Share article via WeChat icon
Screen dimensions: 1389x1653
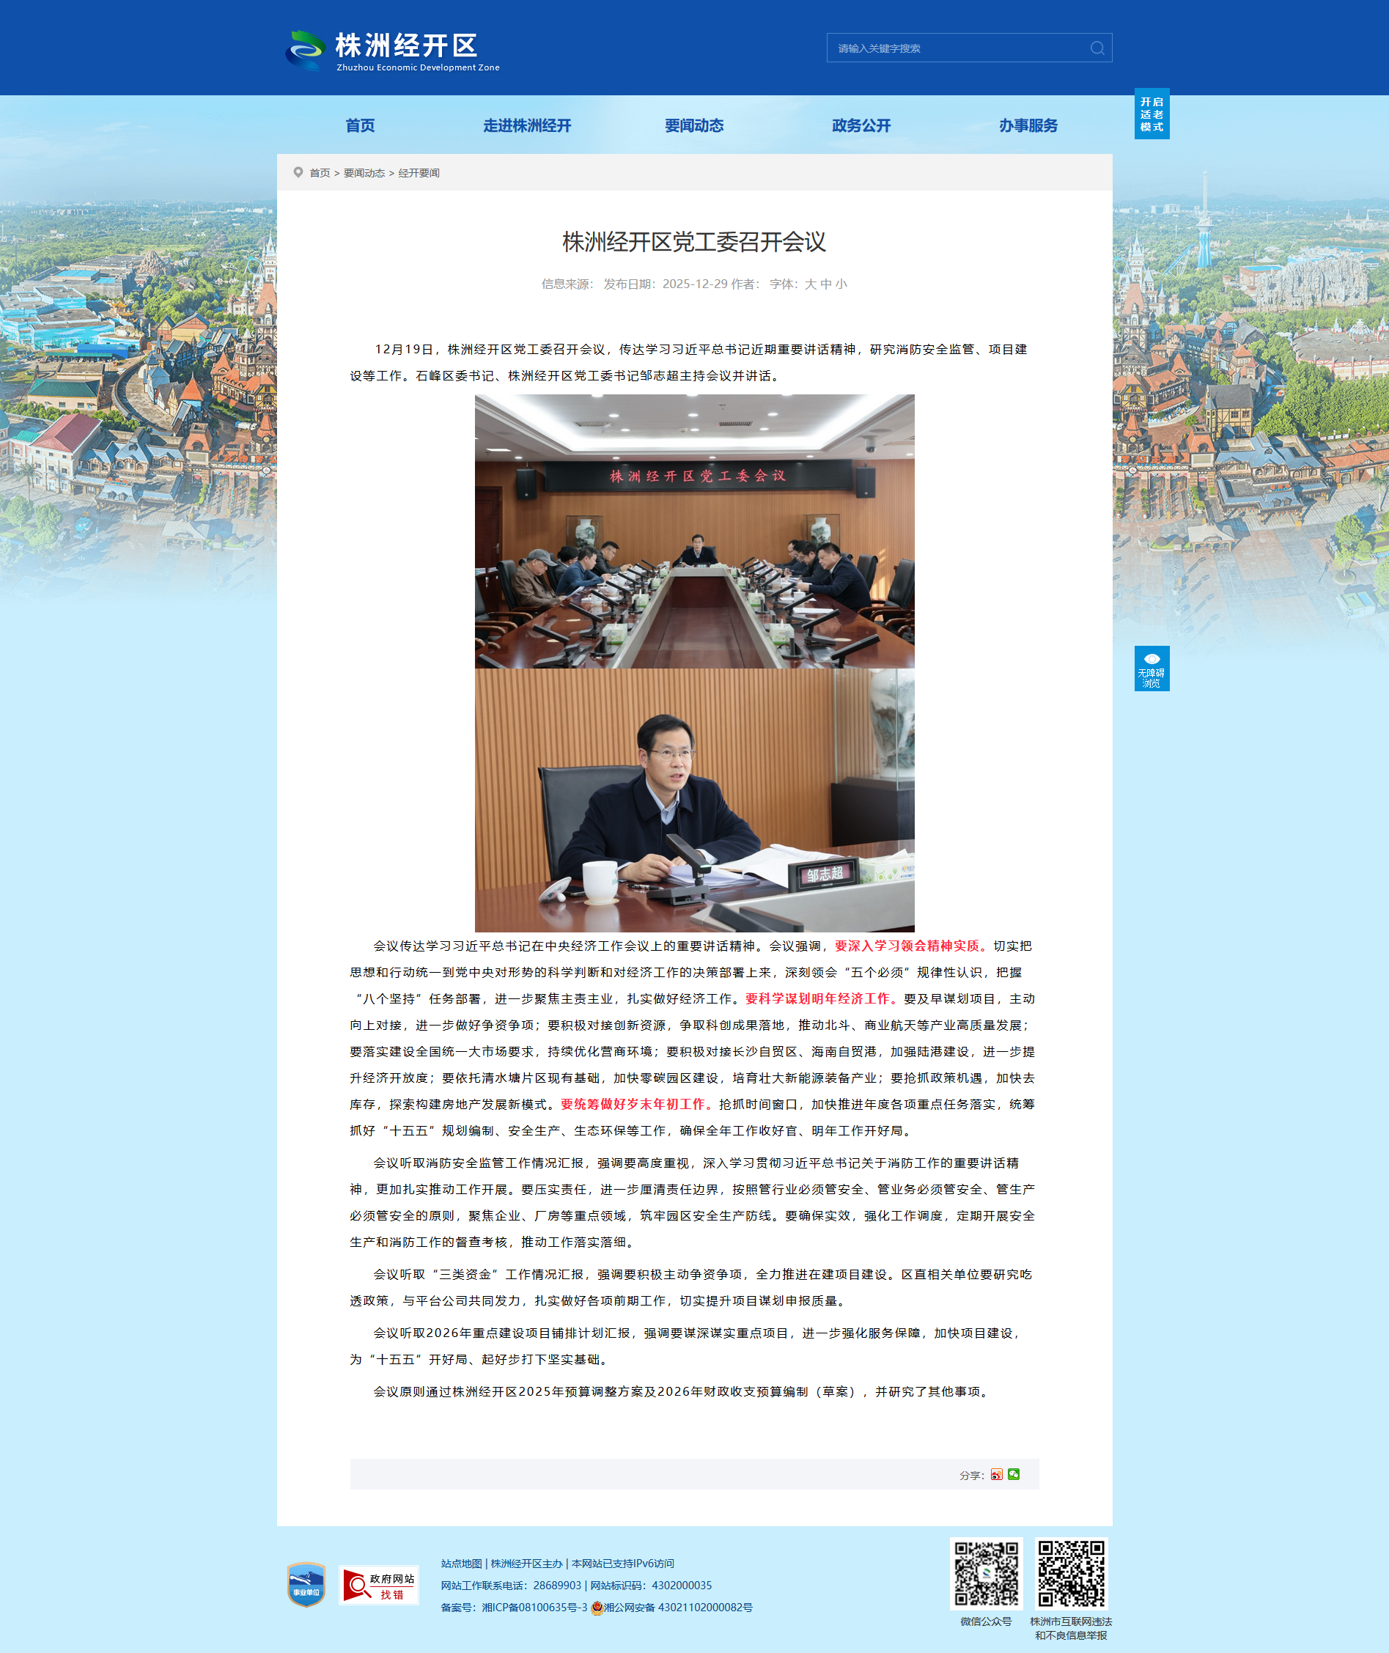coord(1014,1474)
